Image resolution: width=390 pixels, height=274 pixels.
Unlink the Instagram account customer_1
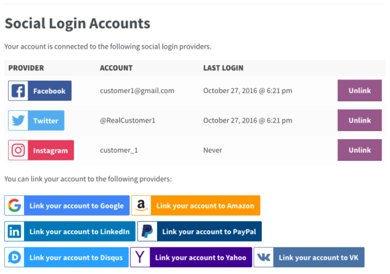[359, 150]
